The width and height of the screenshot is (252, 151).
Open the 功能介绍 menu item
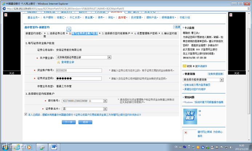click(185, 17)
